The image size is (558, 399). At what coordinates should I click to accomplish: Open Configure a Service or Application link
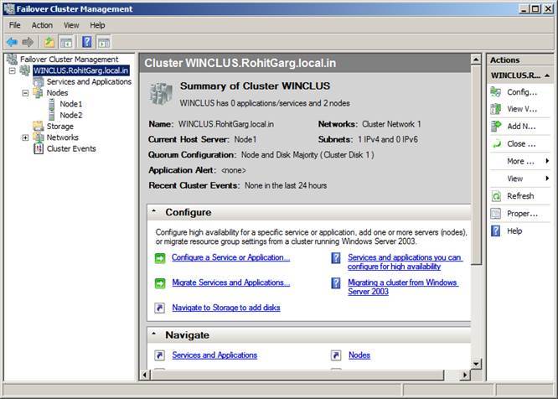[x=230, y=257]
